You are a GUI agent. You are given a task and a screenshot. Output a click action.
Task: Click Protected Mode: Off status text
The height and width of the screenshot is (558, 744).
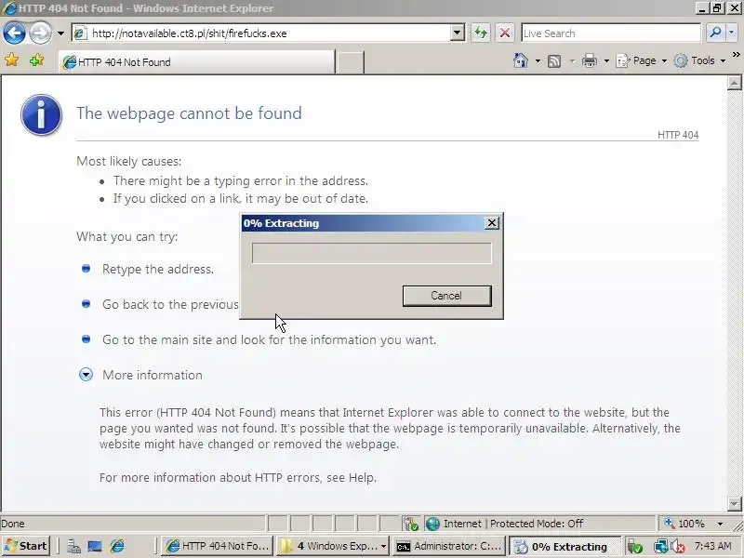[537, 524]
